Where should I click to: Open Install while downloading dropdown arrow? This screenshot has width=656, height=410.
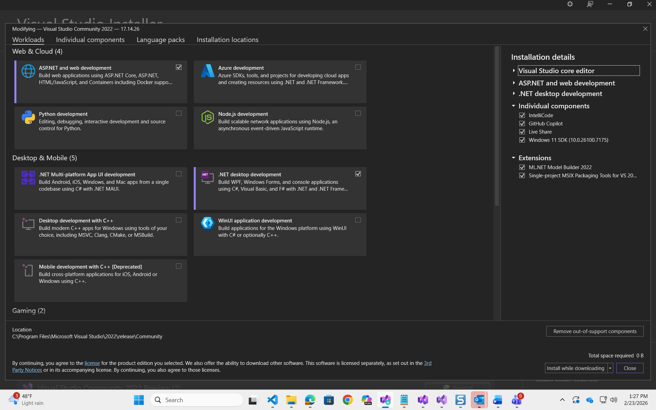(610, 368)
